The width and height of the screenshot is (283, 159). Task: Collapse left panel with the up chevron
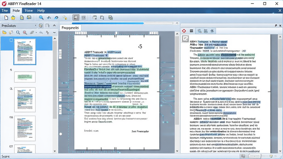click(54, 26)
